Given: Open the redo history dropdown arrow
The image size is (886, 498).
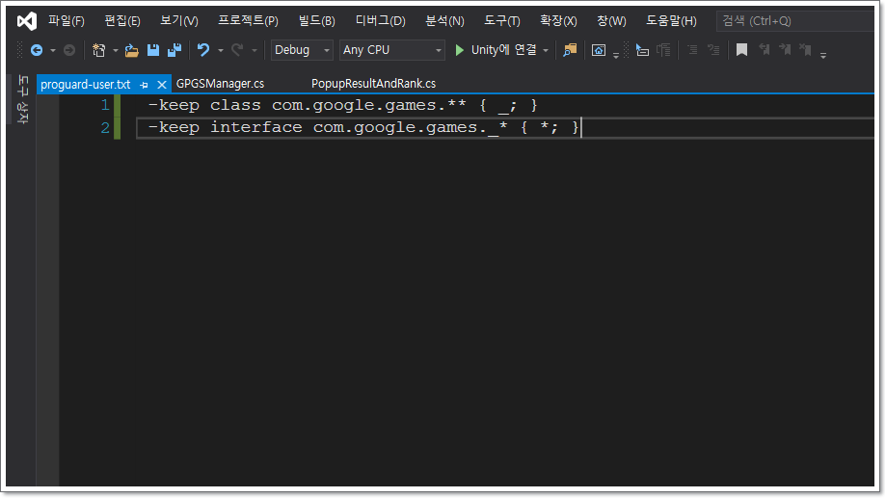Looking at the screenshot, I should [255, 51].
